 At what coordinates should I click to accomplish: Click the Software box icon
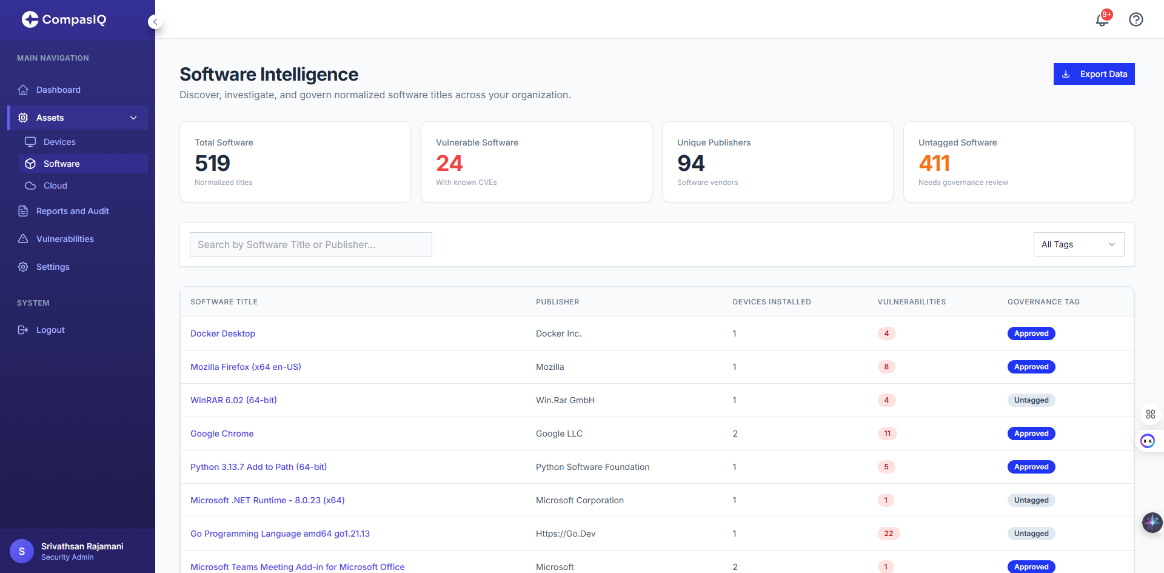30,164
